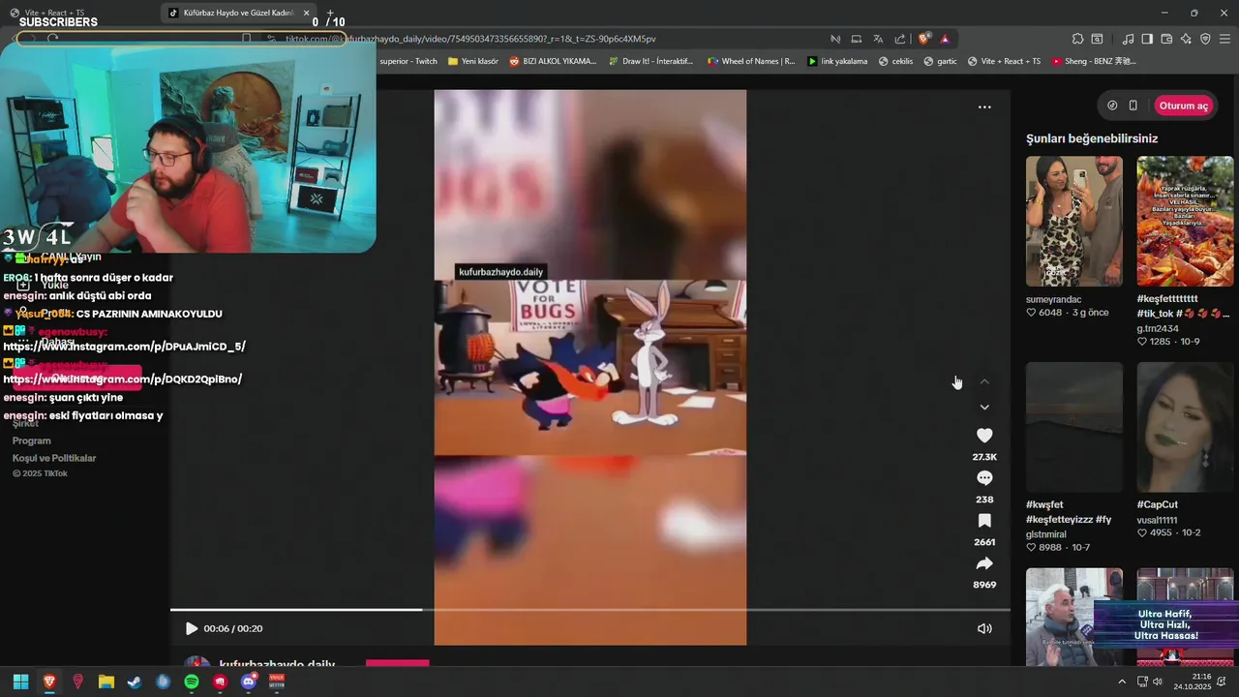1239x697 pixels.
Task: Click the round icon beside the phone icon
Action: click(1112, 106)
